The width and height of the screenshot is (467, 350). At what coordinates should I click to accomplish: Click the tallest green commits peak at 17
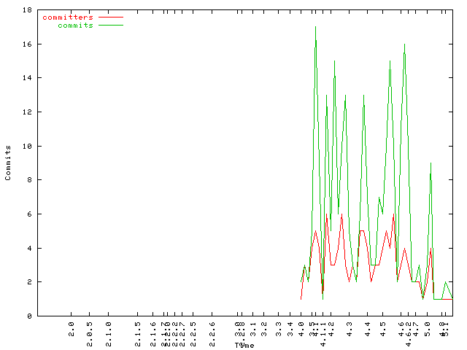tap(315, 27)
